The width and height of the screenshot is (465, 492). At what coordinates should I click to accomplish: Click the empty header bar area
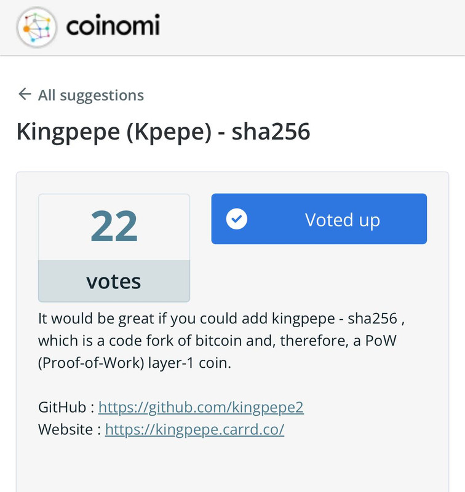[x=311, y=27]
